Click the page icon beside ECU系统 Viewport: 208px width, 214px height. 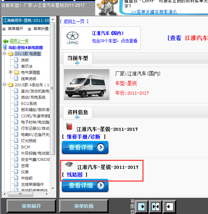point(16,103)
